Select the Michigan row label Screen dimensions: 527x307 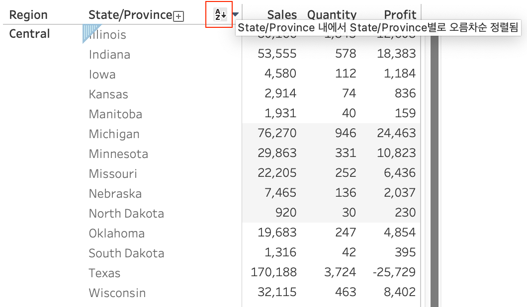click(x=114, y=134)
